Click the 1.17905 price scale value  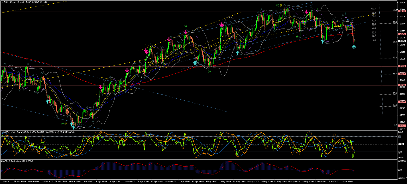402,108
